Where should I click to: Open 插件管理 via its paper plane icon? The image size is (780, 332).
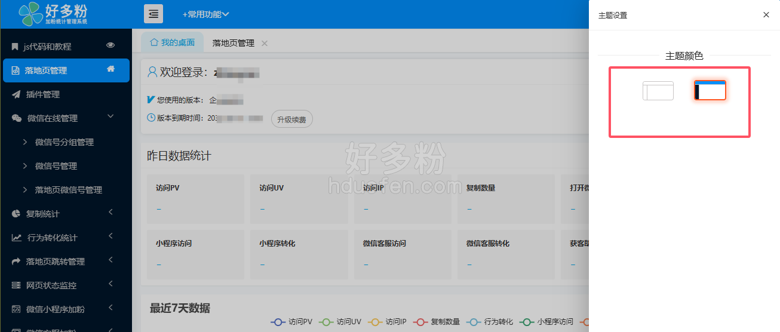[x=16, y=94]
